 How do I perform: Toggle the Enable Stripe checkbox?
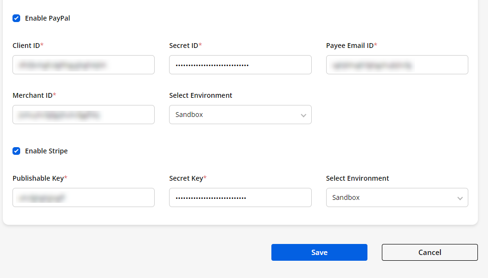tap(16, 151)
